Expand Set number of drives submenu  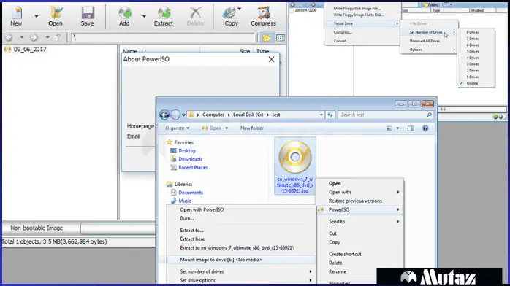241,271
